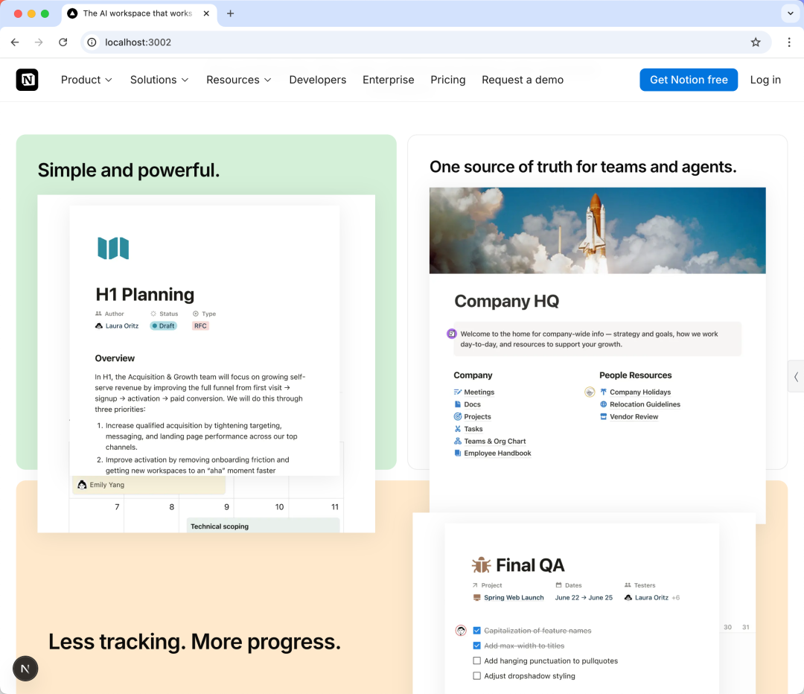Open the browser three-dot menu
804x694 pixels.
click(x=789, y=42)
